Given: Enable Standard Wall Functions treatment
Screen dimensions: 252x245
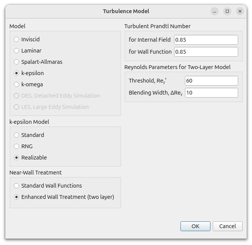Looking at the screenshot, I should pos(48,186).
